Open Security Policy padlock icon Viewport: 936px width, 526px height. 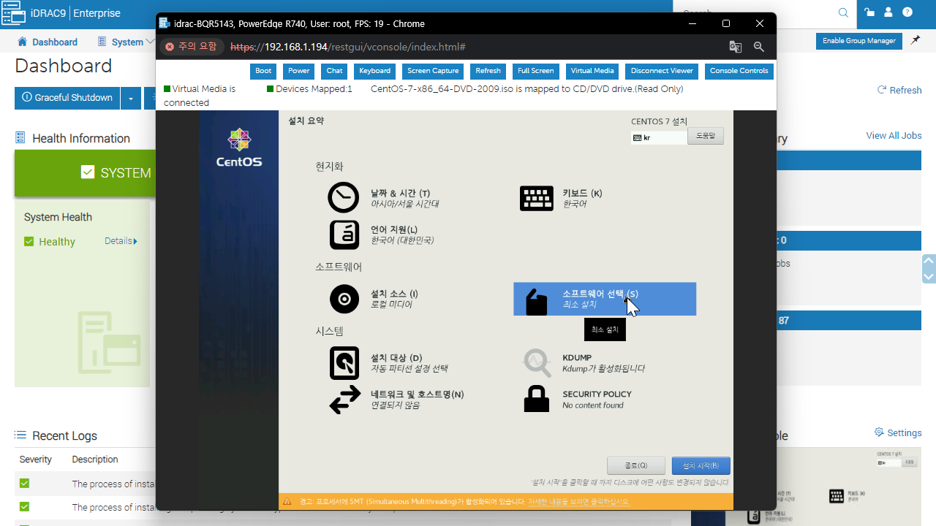[x=536, y=399]
